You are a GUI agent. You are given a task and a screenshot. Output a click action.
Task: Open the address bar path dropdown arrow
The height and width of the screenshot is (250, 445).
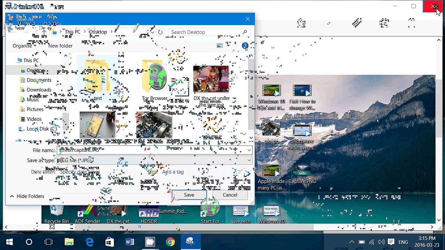[x=152, y=32]
